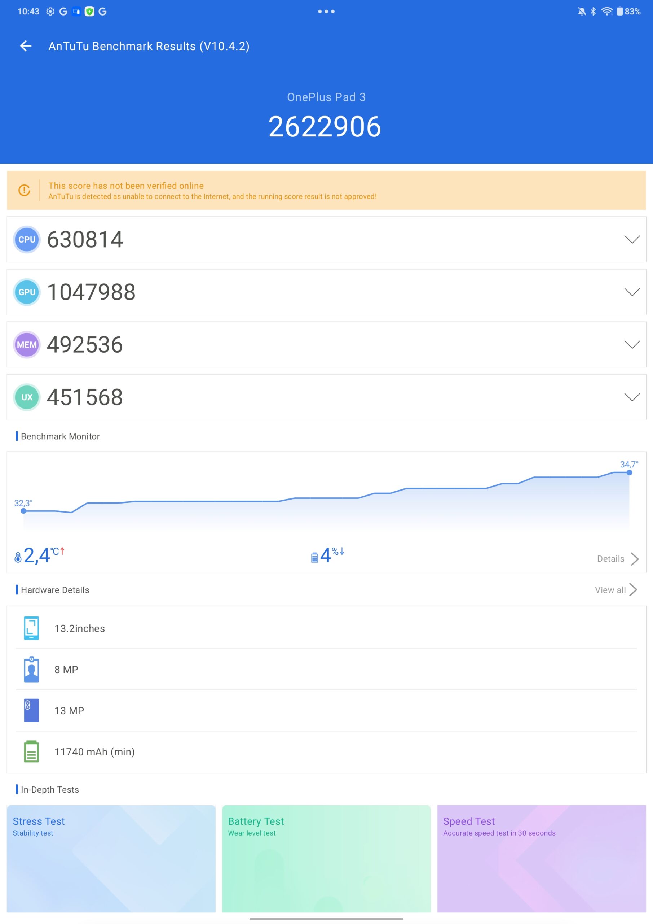Tap the rear camera icon for 13 MP
The height and width of the screenshot is (924, 653).
pos(31,710)
